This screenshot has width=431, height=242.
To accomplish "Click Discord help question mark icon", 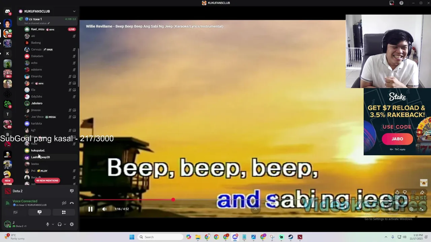I will pos(401,3).
